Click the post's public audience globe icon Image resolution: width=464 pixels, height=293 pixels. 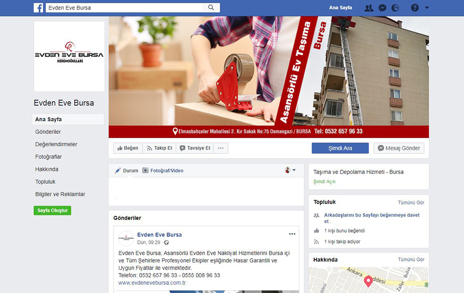(166, 242)
